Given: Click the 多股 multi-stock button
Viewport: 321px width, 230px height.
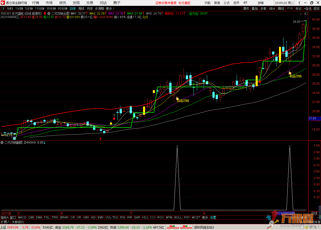Looking at the screenshot, I should 263,8.
